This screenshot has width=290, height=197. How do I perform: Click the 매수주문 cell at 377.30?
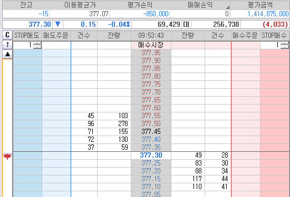245,155
